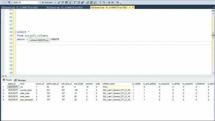This screenshot has height=121, width=215.
Task: Click 'sys.all_columns' in the query editor
Action: [x=36, y=36]
